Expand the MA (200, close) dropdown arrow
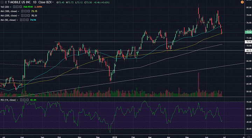This screenshot has width=252, height=138. coord(19,16)
